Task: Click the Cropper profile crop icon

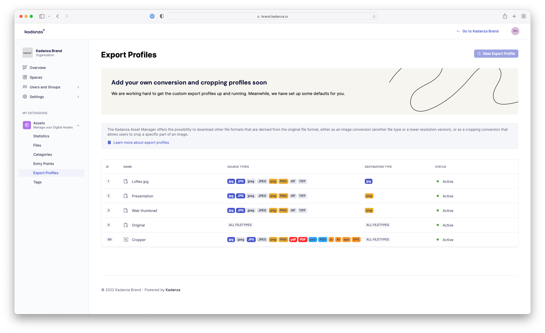Action: [126, 240]
